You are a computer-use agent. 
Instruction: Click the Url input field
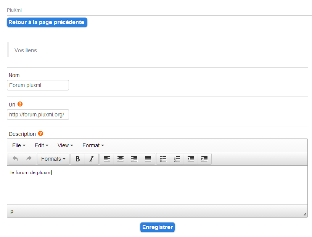[x=38, y=114]
